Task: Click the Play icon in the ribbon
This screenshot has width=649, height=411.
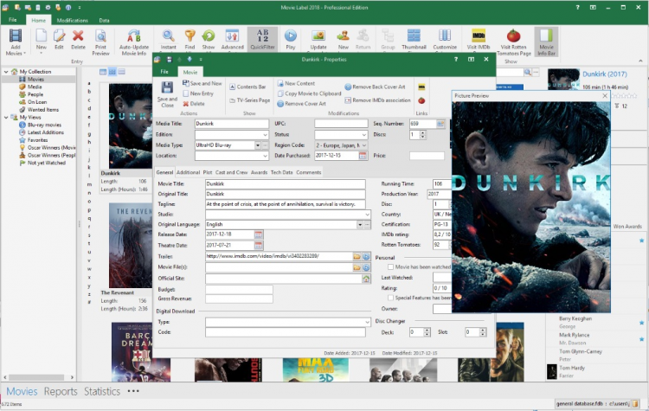Action: [290, 35]
